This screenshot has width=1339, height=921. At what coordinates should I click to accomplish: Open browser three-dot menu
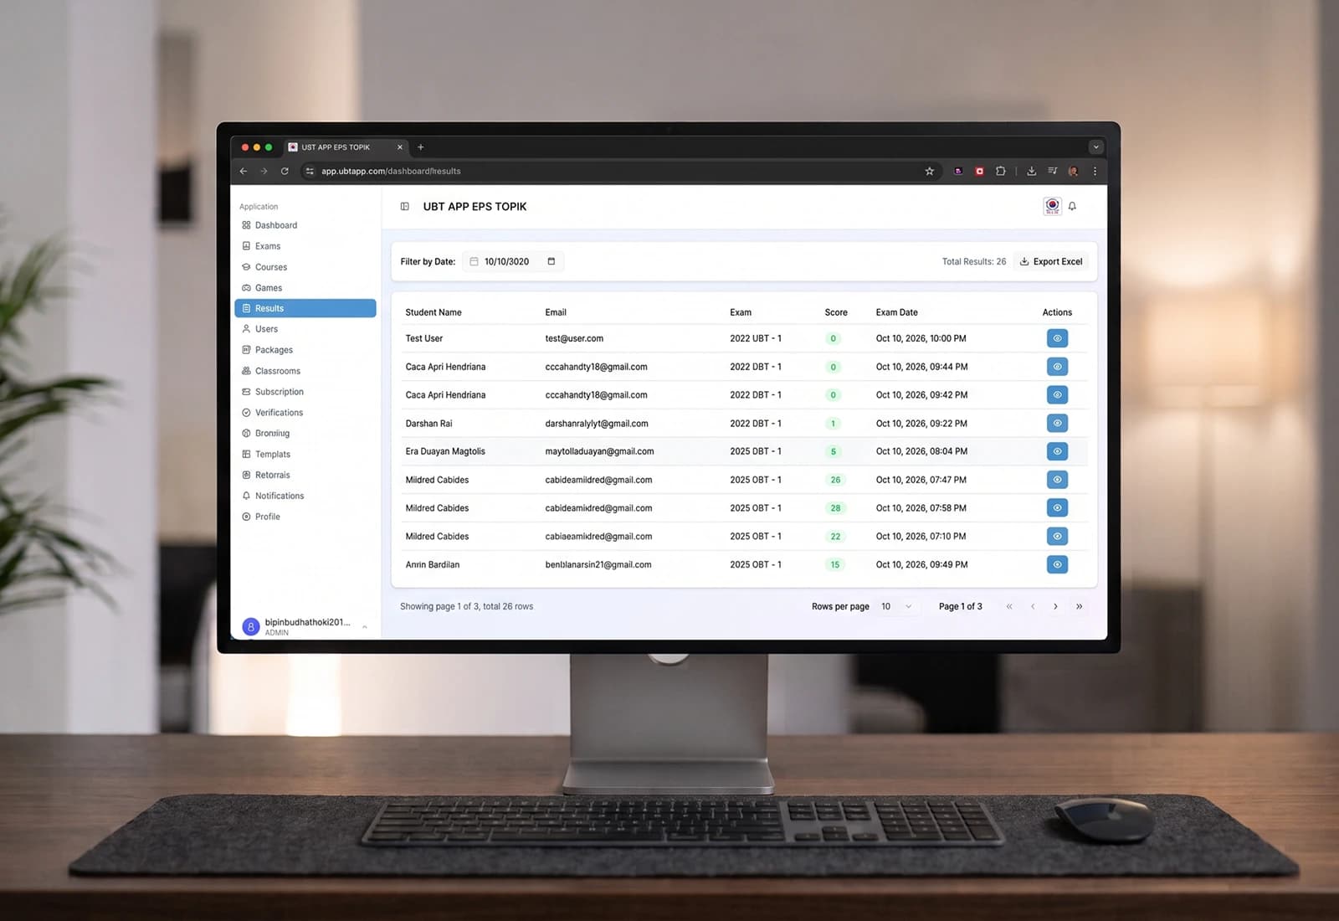coord(1095,171)
